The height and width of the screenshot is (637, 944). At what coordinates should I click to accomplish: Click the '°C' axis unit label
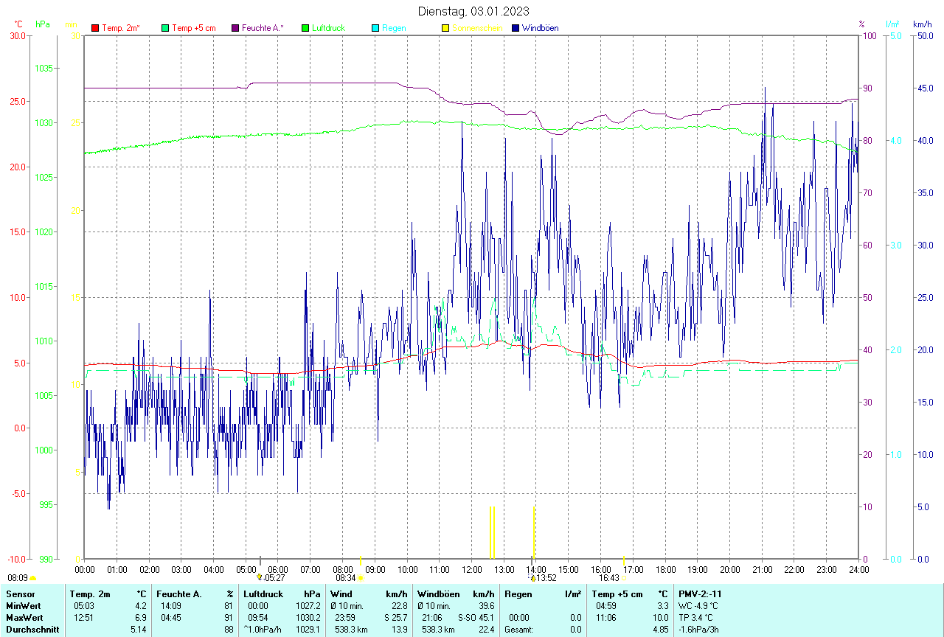coord(18,24)
